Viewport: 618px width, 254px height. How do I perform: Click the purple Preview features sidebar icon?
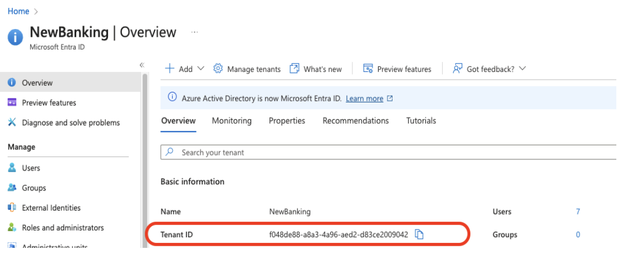click(12, 102)
